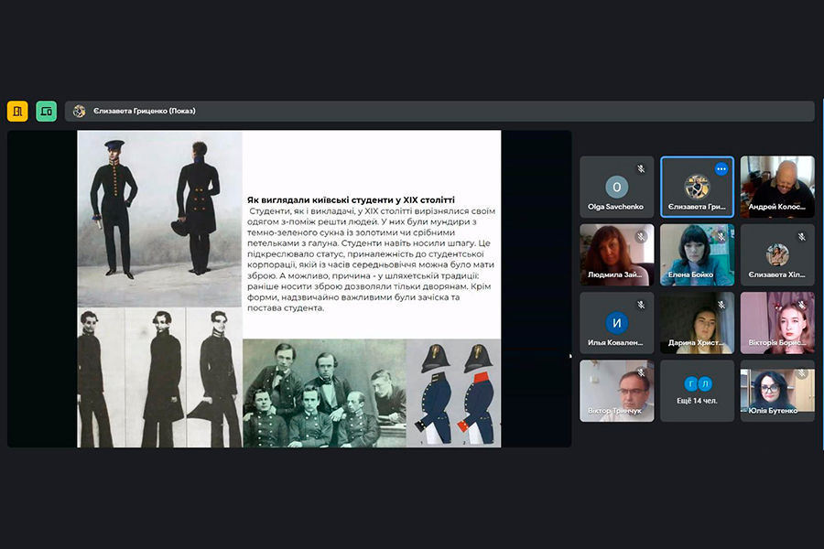The image size is (824, 549).
Task: Click the 'Єлизавета Гриценко (Показ)' presenter label
Action: (144, 111)
